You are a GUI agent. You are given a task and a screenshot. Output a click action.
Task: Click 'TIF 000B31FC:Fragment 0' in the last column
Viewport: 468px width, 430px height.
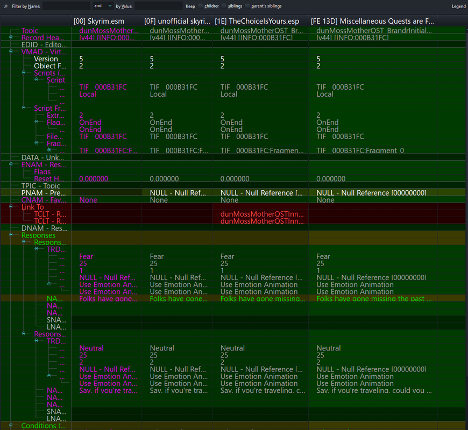(x=360, y=150)
